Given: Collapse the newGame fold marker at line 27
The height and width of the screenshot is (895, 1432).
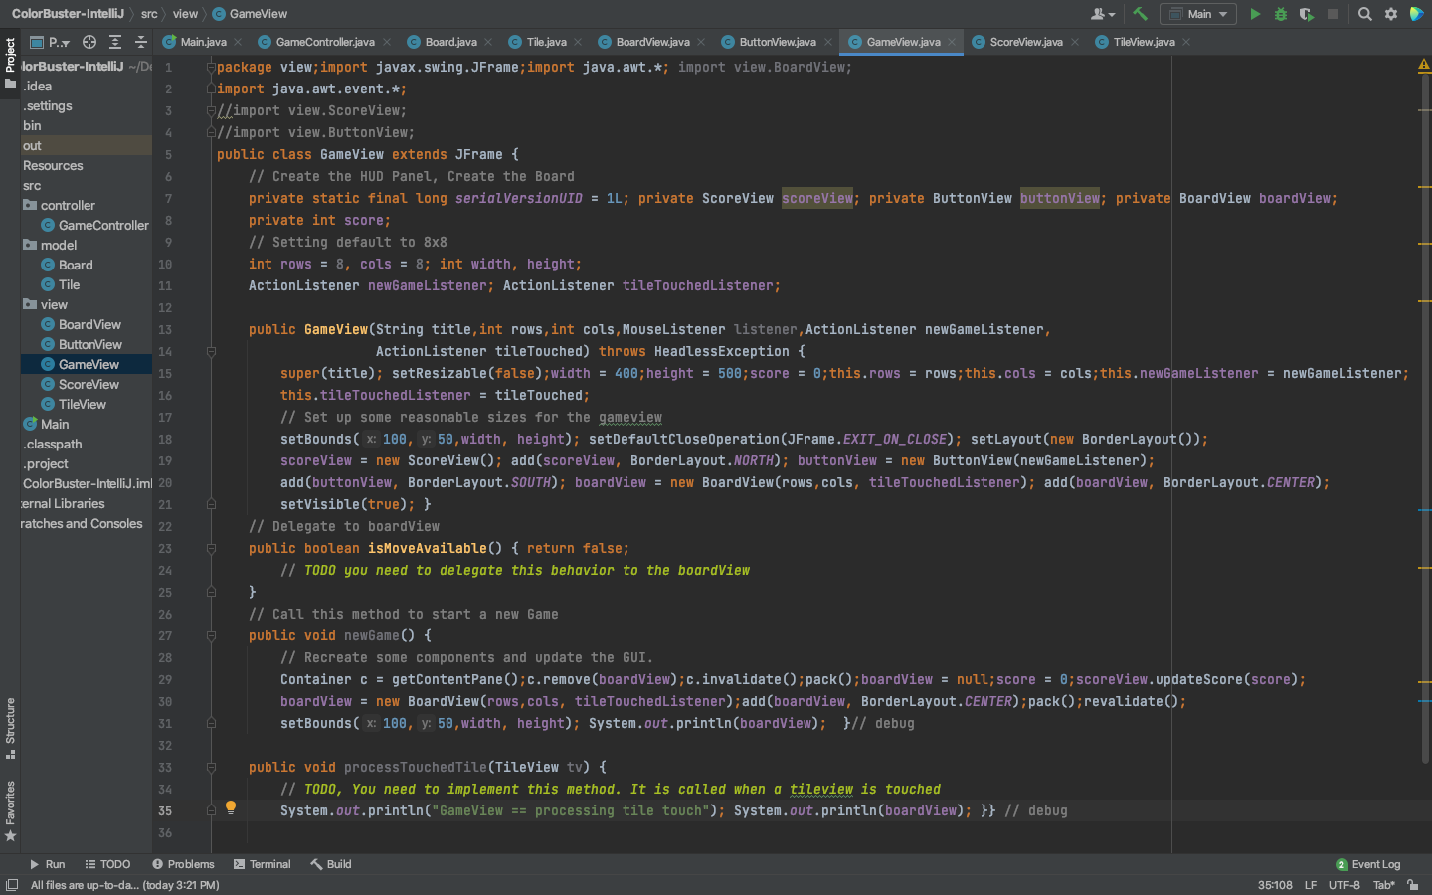Looking at the screenshot, I should pyautogui.click(x=211, y=635).
